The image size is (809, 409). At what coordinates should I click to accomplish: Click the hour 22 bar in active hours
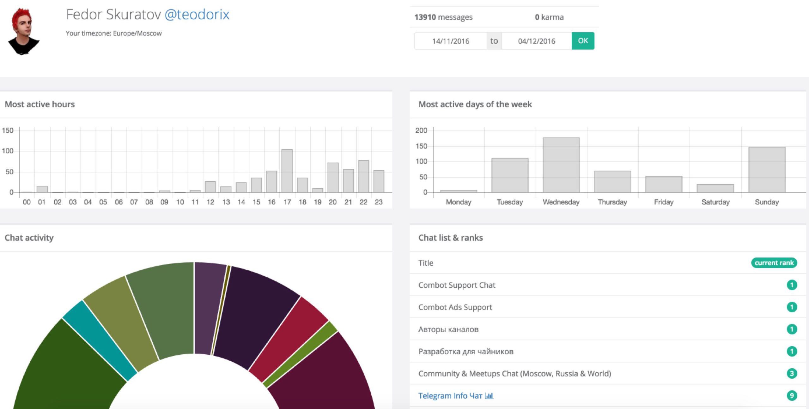(363, 176)
